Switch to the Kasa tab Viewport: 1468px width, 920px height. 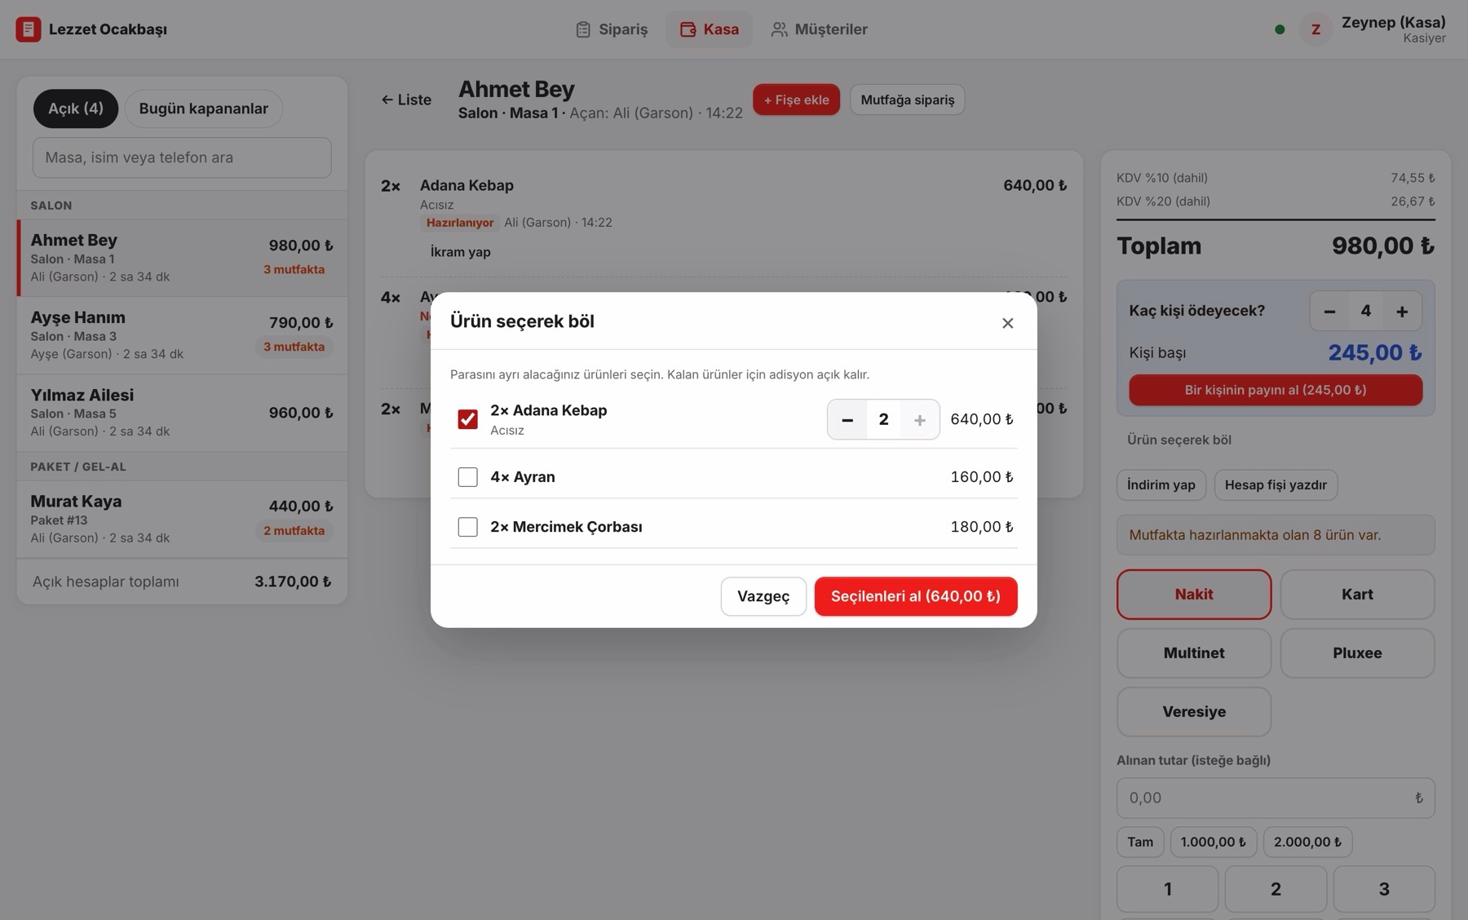click(709, 29)
